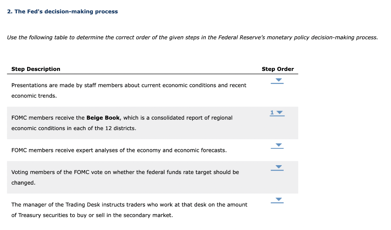Image resolution: width=391 pixels, height=230 pixels.
Task: Select the heading The Fed's decision-making process
Action: tap(62, 11)
